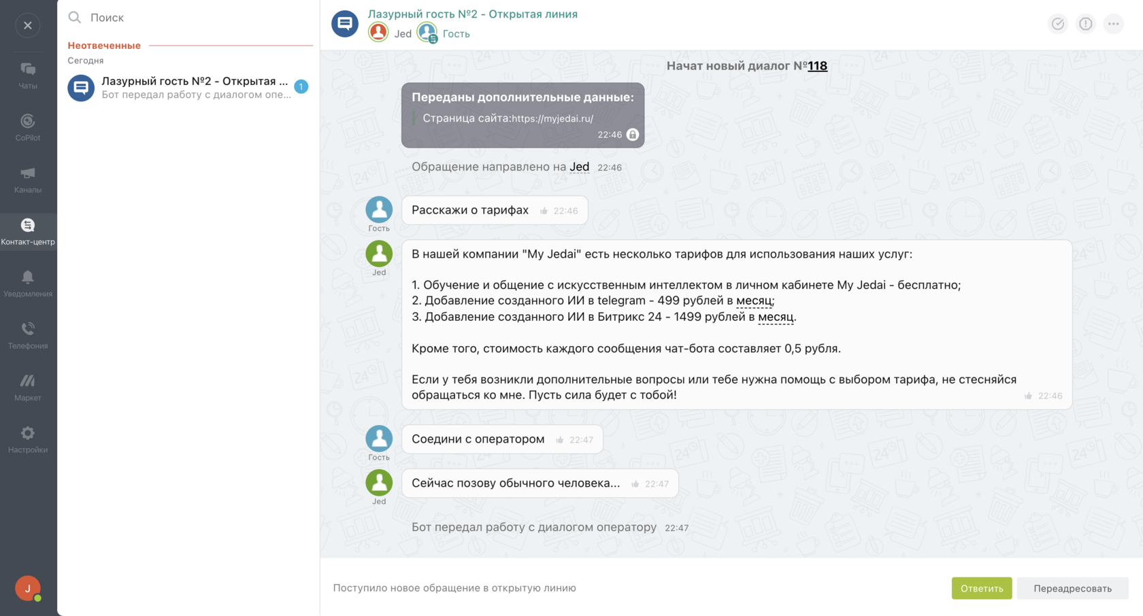Mark the dialog as finished with the check icon
The width and height of the screenshot is (1143, 616).
point(1058,24)
